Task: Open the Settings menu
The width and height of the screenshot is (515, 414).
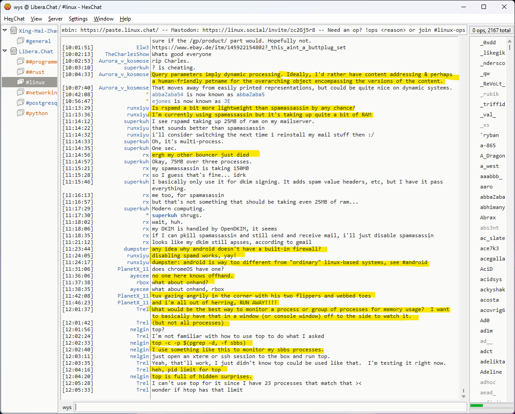Action: 78,19
